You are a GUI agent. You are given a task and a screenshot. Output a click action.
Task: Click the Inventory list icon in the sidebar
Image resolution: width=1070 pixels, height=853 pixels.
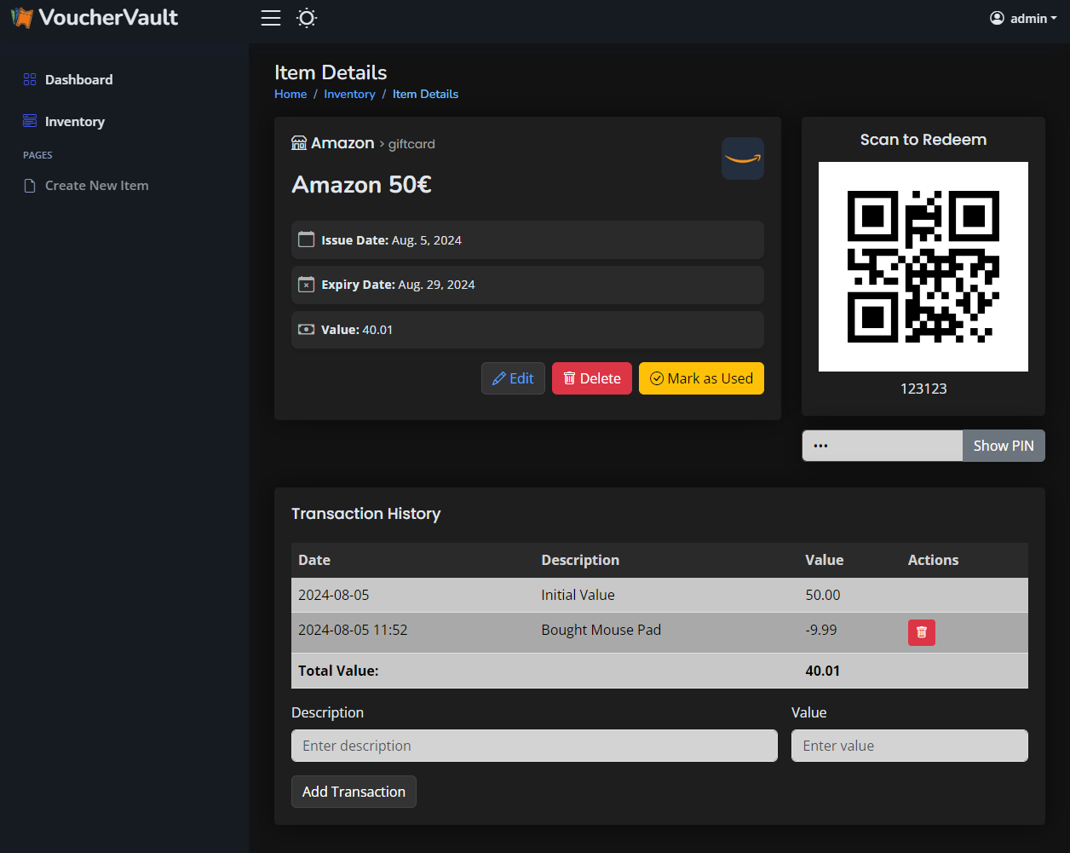30,121
